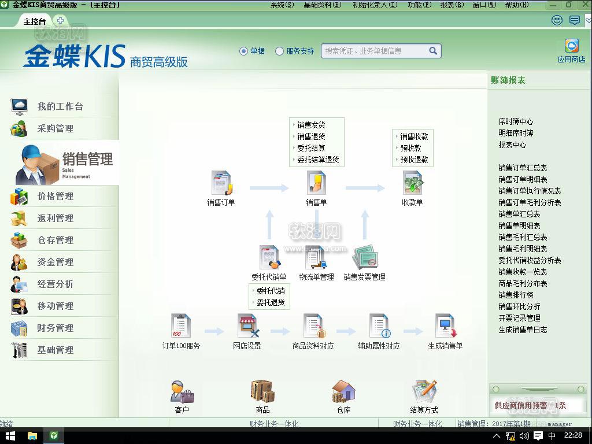Click the 收款单 receipt icon

click(412, 183)
